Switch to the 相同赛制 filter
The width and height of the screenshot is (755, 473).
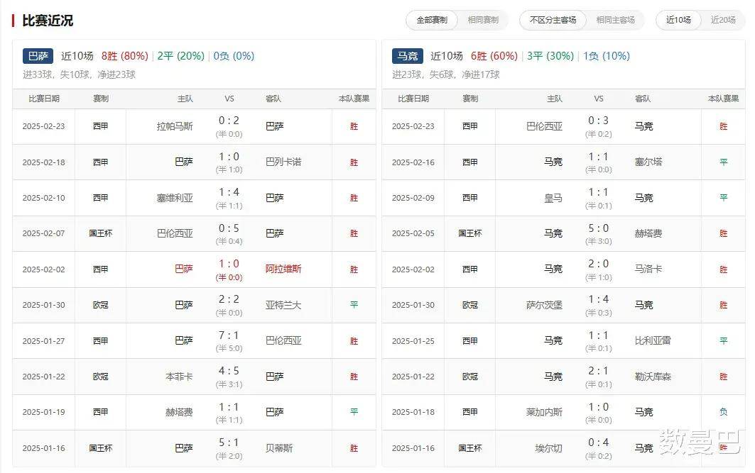(483, 20)
